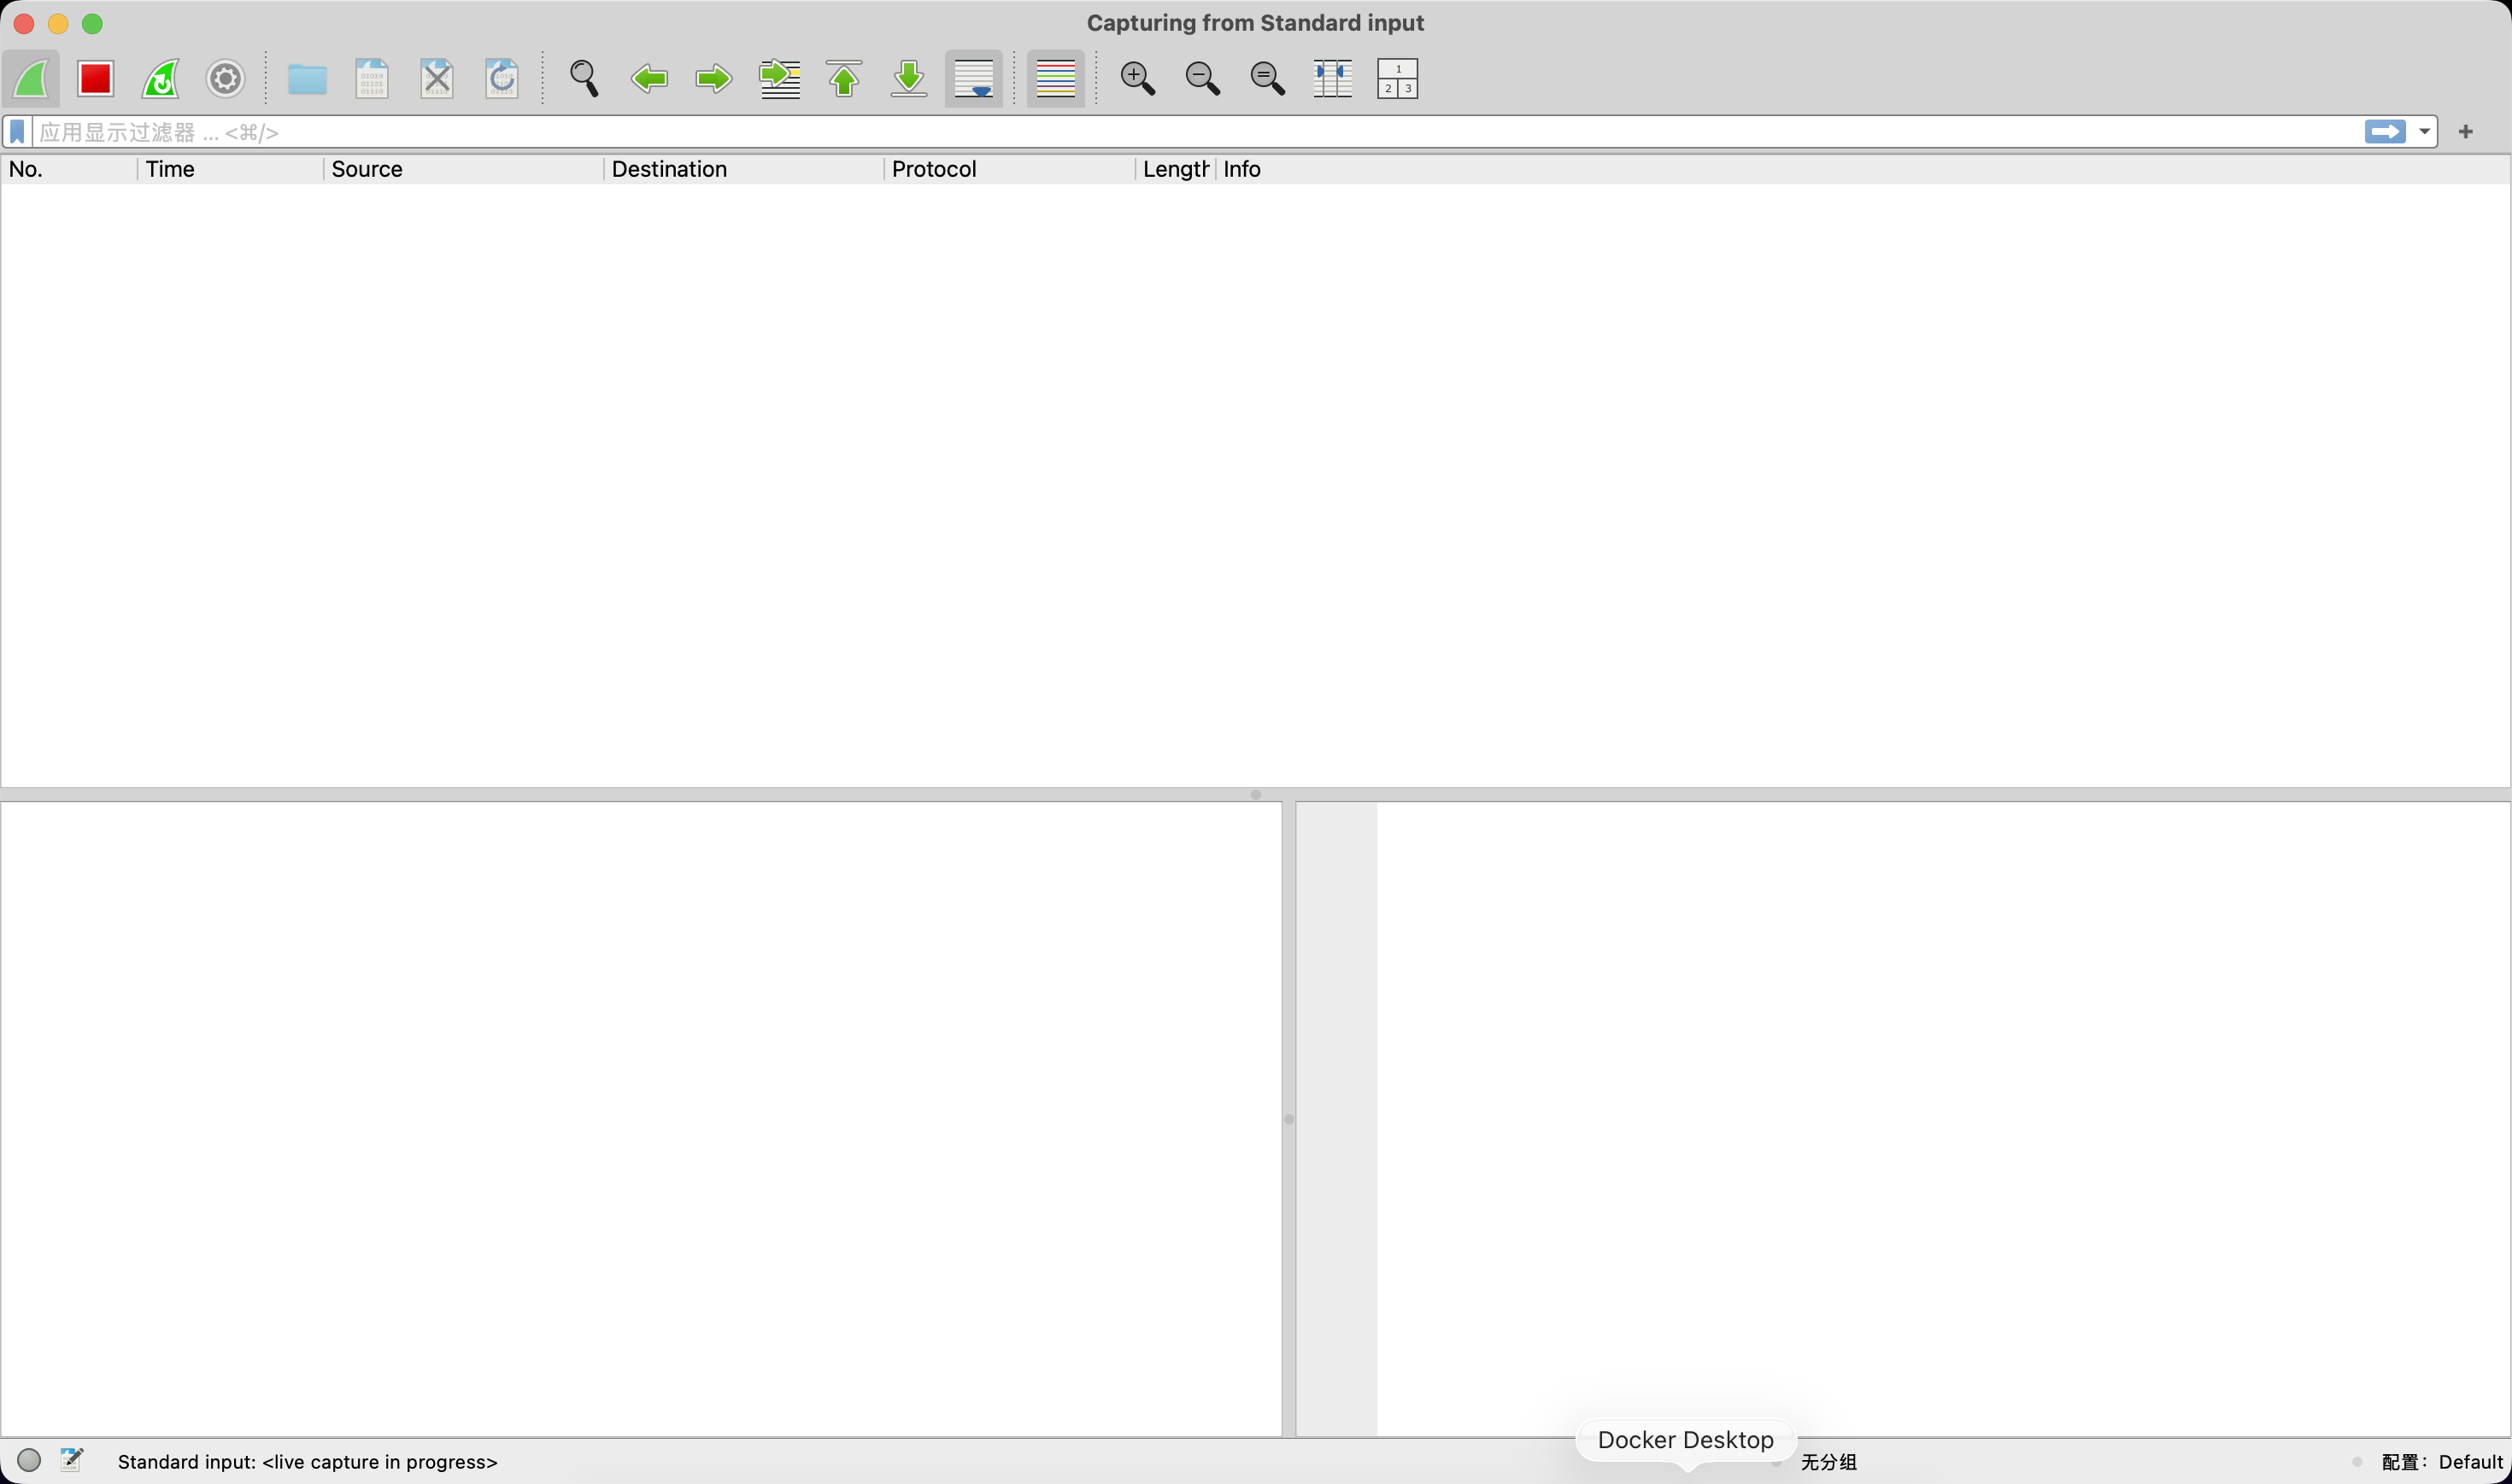
Task: Go back in packet history
Action: pyautogui.click(x=649, y=78)
